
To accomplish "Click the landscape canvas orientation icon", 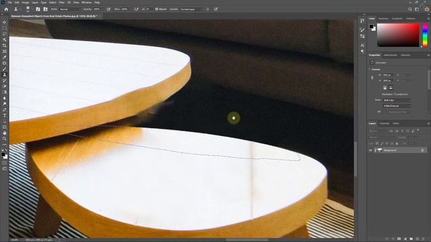I will point(391,88).
